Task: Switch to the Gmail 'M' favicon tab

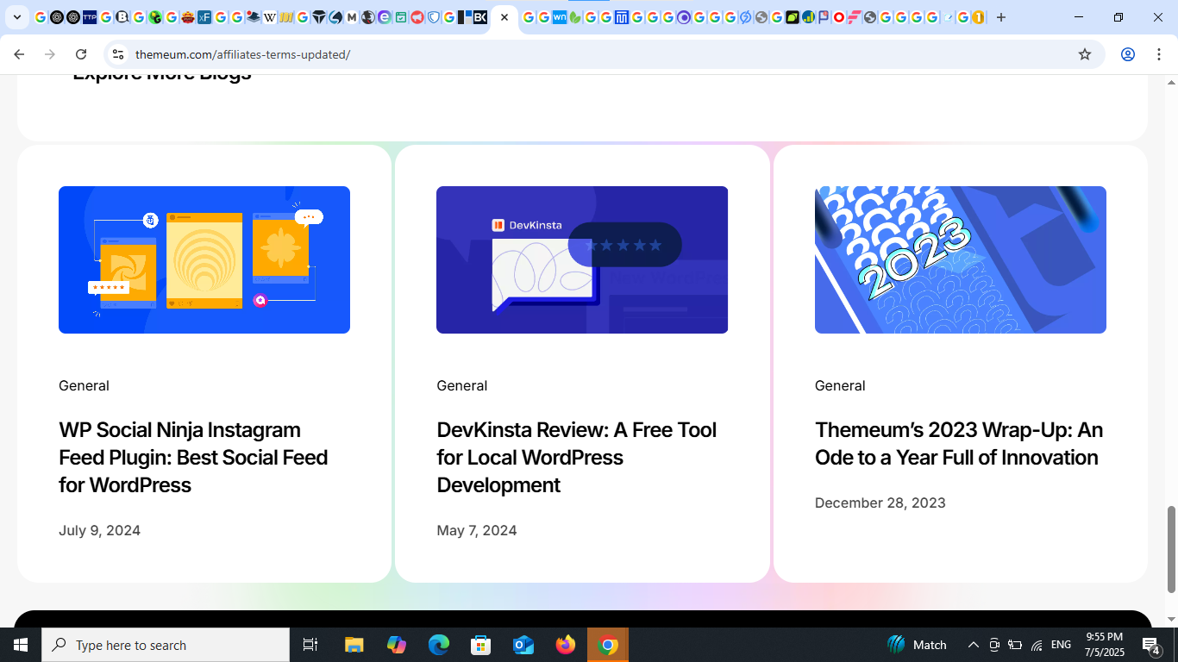Action: (x=352, y=17)
